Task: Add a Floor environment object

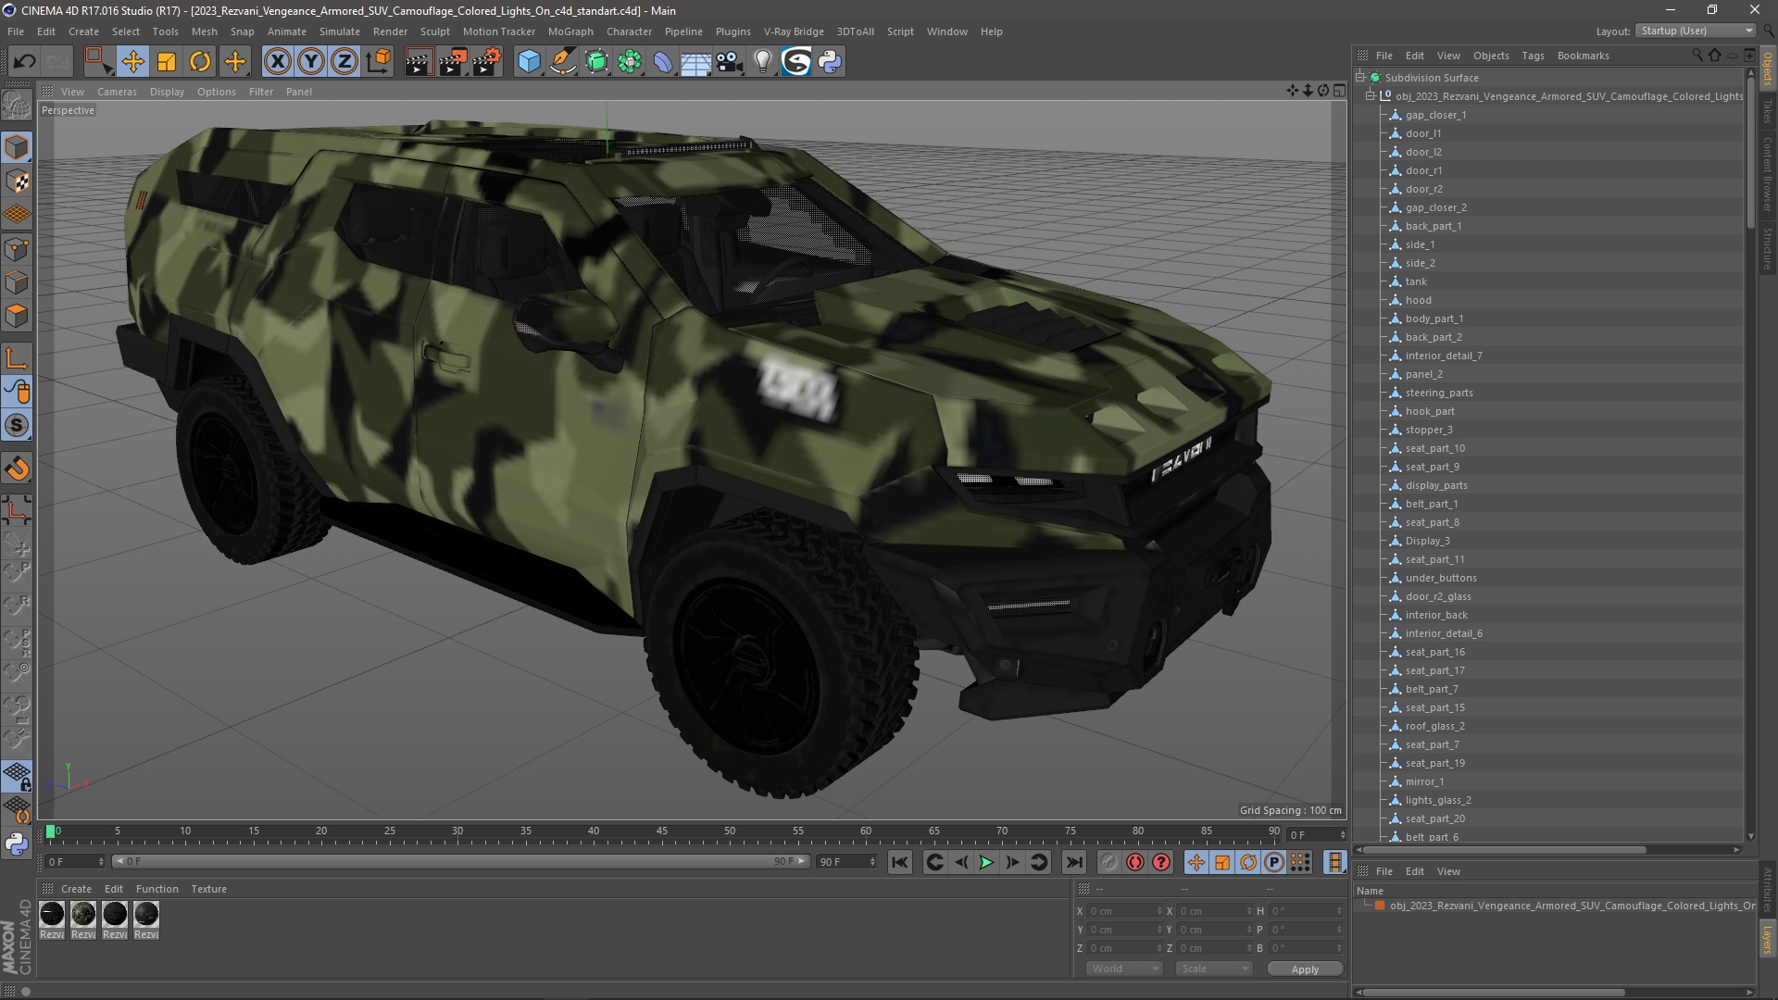Action: (x=696, y=62)
